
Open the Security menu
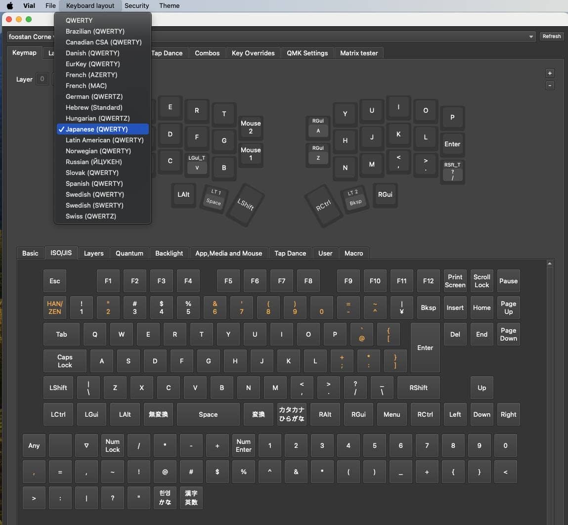pos(136,6)
